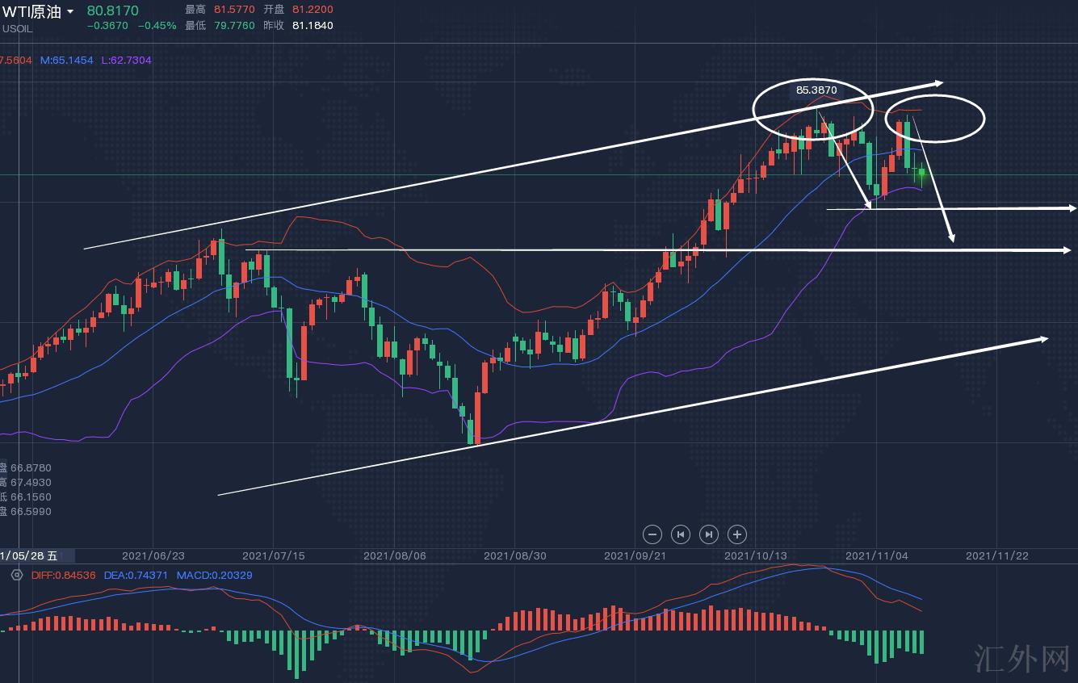Viewport: 1078px width, 683px height.
Task: Click the DIFF:0.84536 indicator readout
Action: (63, 575)
